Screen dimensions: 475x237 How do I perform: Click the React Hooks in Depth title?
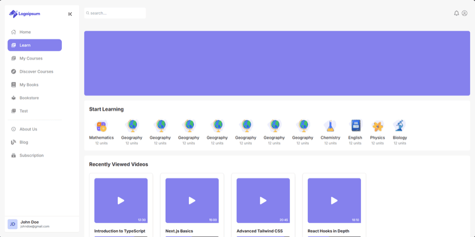(x=328, y=231)
